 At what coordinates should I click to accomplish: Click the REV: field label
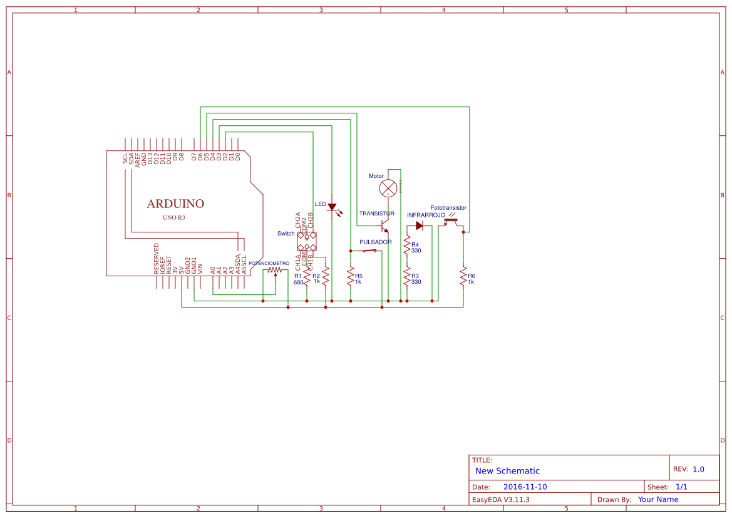(x=681, y=469)
